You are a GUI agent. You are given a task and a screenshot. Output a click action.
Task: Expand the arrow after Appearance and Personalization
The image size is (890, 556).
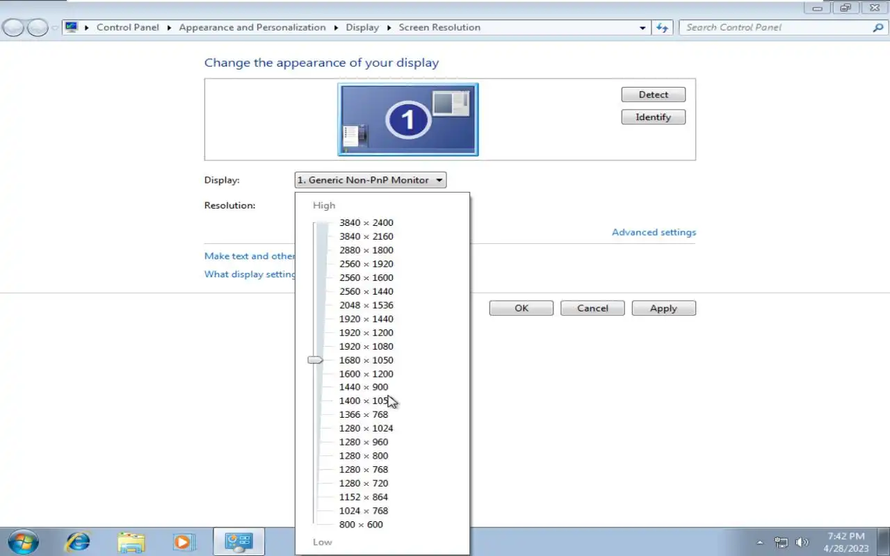(x=336, y=28)
